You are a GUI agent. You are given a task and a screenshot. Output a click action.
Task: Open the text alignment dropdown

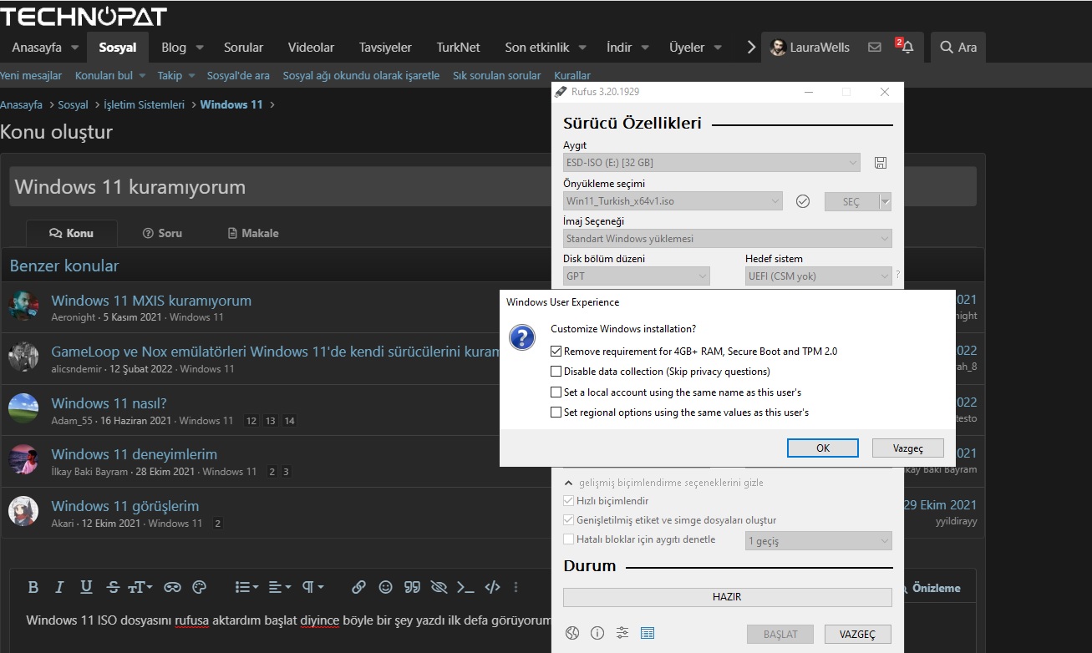coord(280,587)
